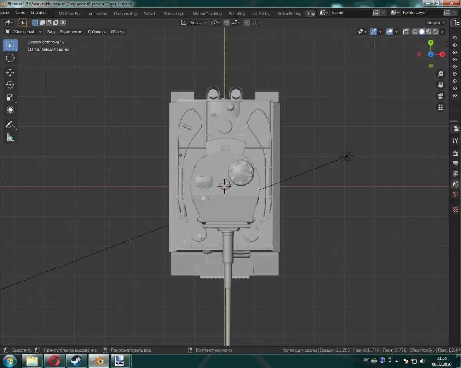Select the Rotate tool
Screen dimensions: 461x368
(x=10, y=85)
